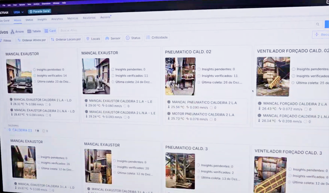This screenshot has height=193, width=329.
Task: Switch to the Insights tab
Action: point(42,20)
